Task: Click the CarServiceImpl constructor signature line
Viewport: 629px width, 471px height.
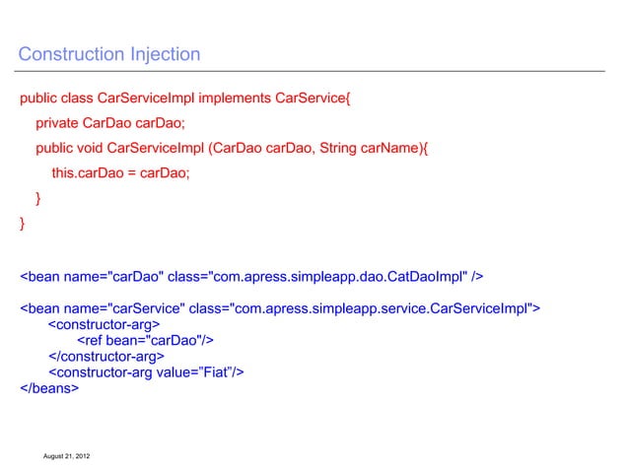Action: 232,149
